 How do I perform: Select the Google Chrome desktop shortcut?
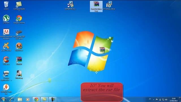tap(19, 19)
